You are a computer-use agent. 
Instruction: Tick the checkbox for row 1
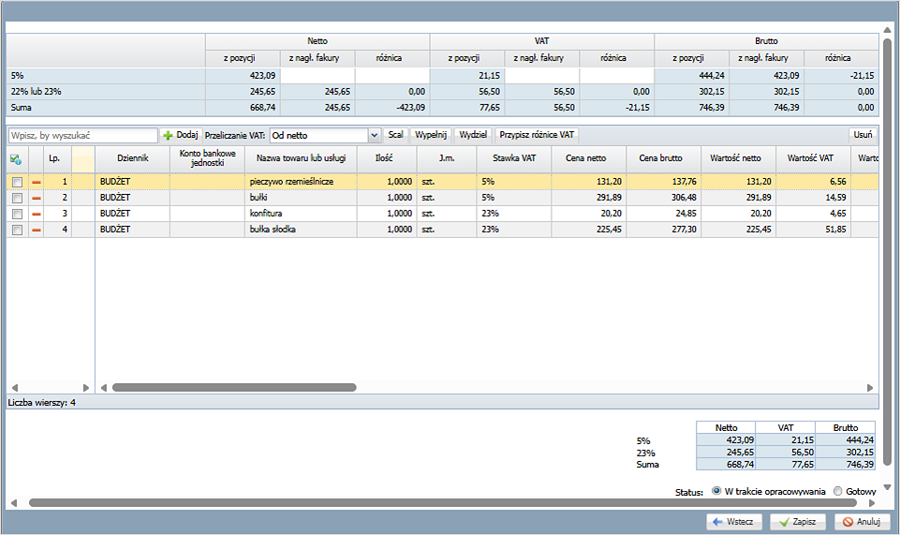17,181
